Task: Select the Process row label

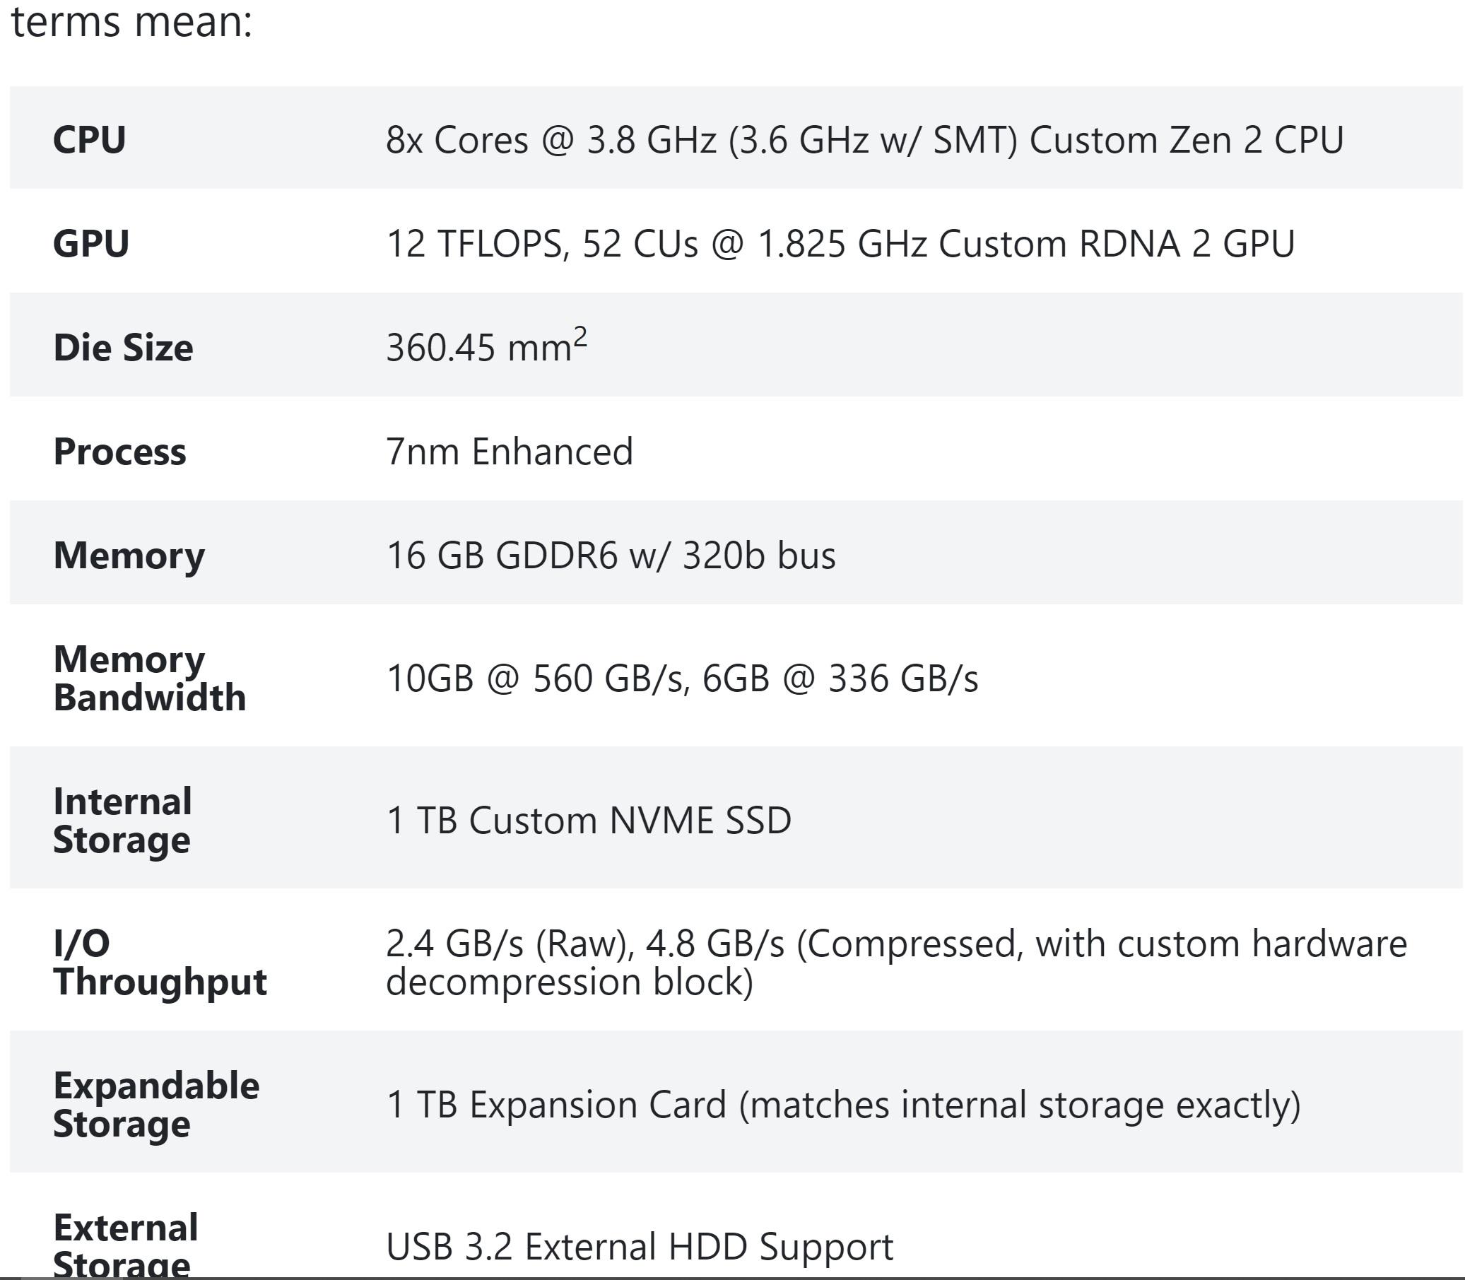Action: tap(119, 452)
